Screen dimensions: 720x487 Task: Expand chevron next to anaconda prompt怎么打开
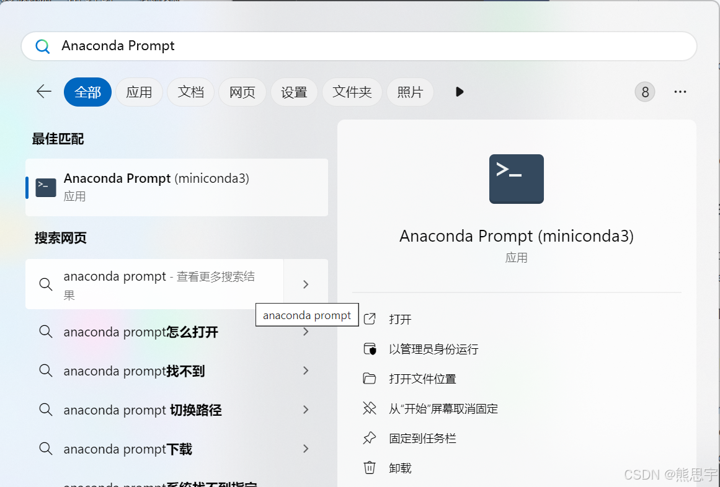coord(306,331)
